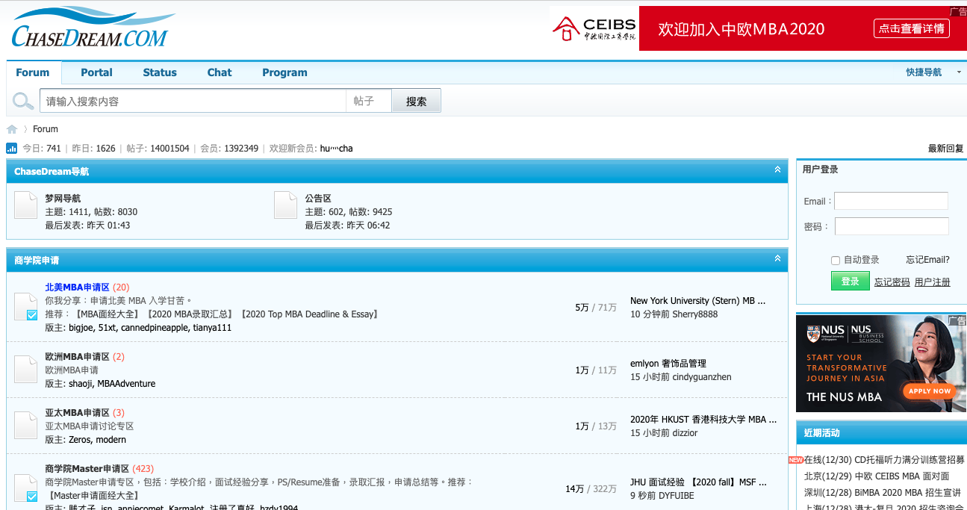This screenshot has width=967, height=510.
Task: View user DYFUIBE profile
Action: [676, 496]
